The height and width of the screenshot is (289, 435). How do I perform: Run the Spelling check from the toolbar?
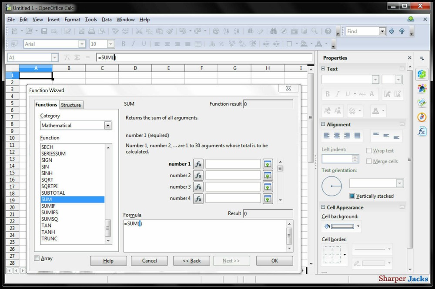(x=114, y=31)
